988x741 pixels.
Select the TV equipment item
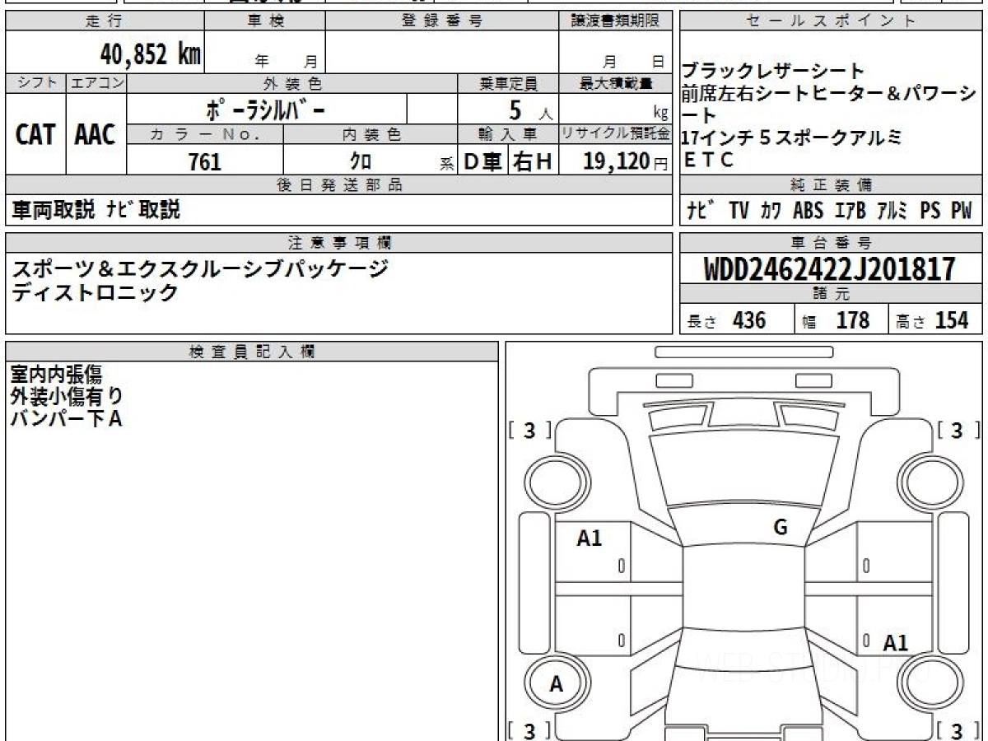739,211
